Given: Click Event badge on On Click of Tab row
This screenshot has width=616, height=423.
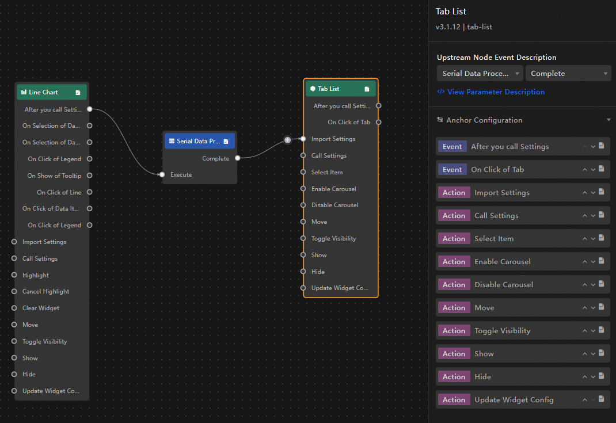Looking at the screenshot, I should pos(452,170).
